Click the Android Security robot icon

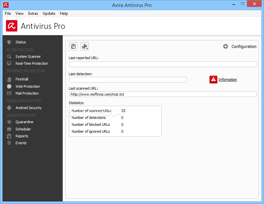point(9,108)
